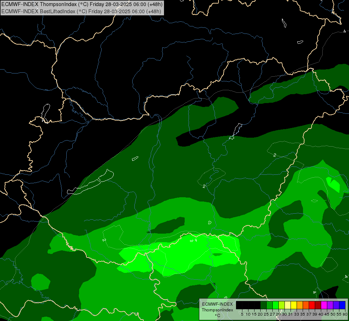Select the dark green 20-25 legend swatch

click(263, 305)
